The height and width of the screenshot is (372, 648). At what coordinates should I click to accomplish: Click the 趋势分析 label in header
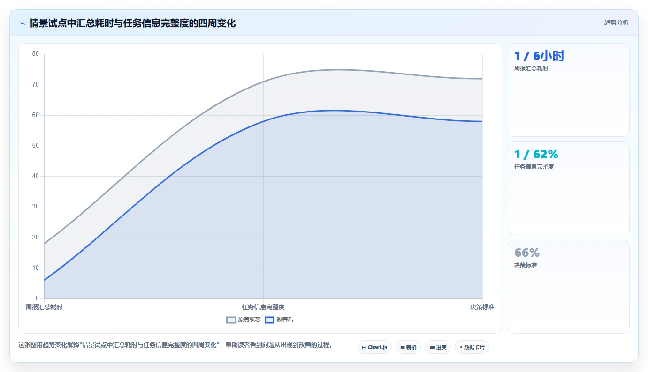pyautogui.click(x=617, y=22)
